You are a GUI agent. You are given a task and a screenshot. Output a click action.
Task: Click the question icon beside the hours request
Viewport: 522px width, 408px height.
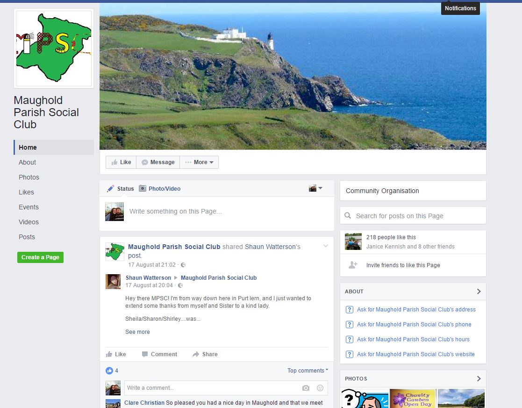pos(349,339)
